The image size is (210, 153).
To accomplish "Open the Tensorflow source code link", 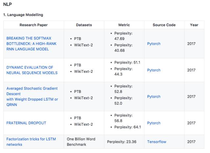I will [x=157, y=142].
